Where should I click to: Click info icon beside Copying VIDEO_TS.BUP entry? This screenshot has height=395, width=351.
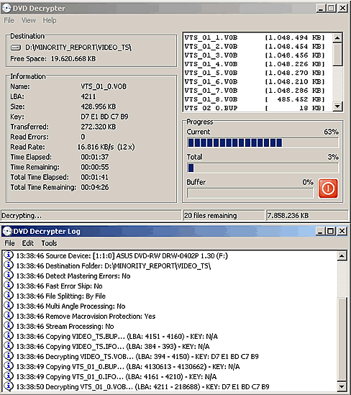tap(9, 336)
